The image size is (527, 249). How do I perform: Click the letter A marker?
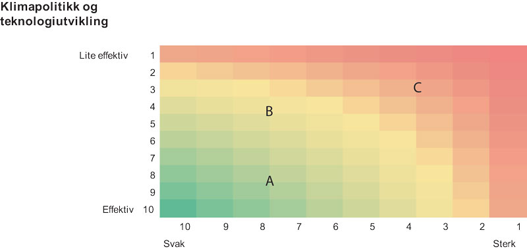(269, 181)
